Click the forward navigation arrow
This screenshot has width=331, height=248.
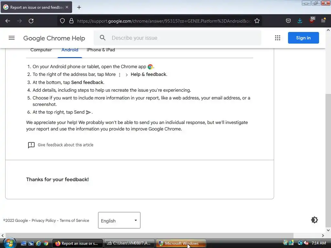click(x=19, y=21)
